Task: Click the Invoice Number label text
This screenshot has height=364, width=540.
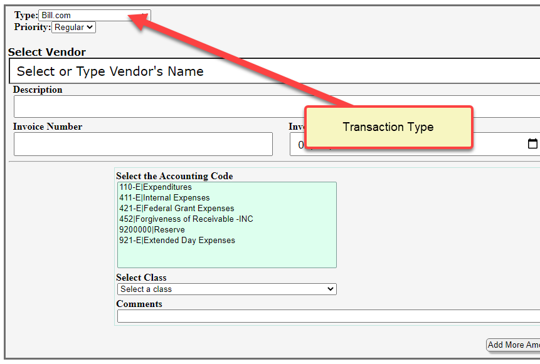Action: click(x=48, y=127)
